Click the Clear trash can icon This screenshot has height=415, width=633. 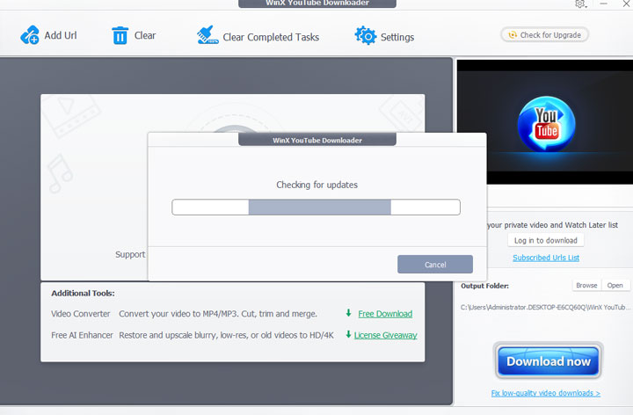click(x=120, y=35)
